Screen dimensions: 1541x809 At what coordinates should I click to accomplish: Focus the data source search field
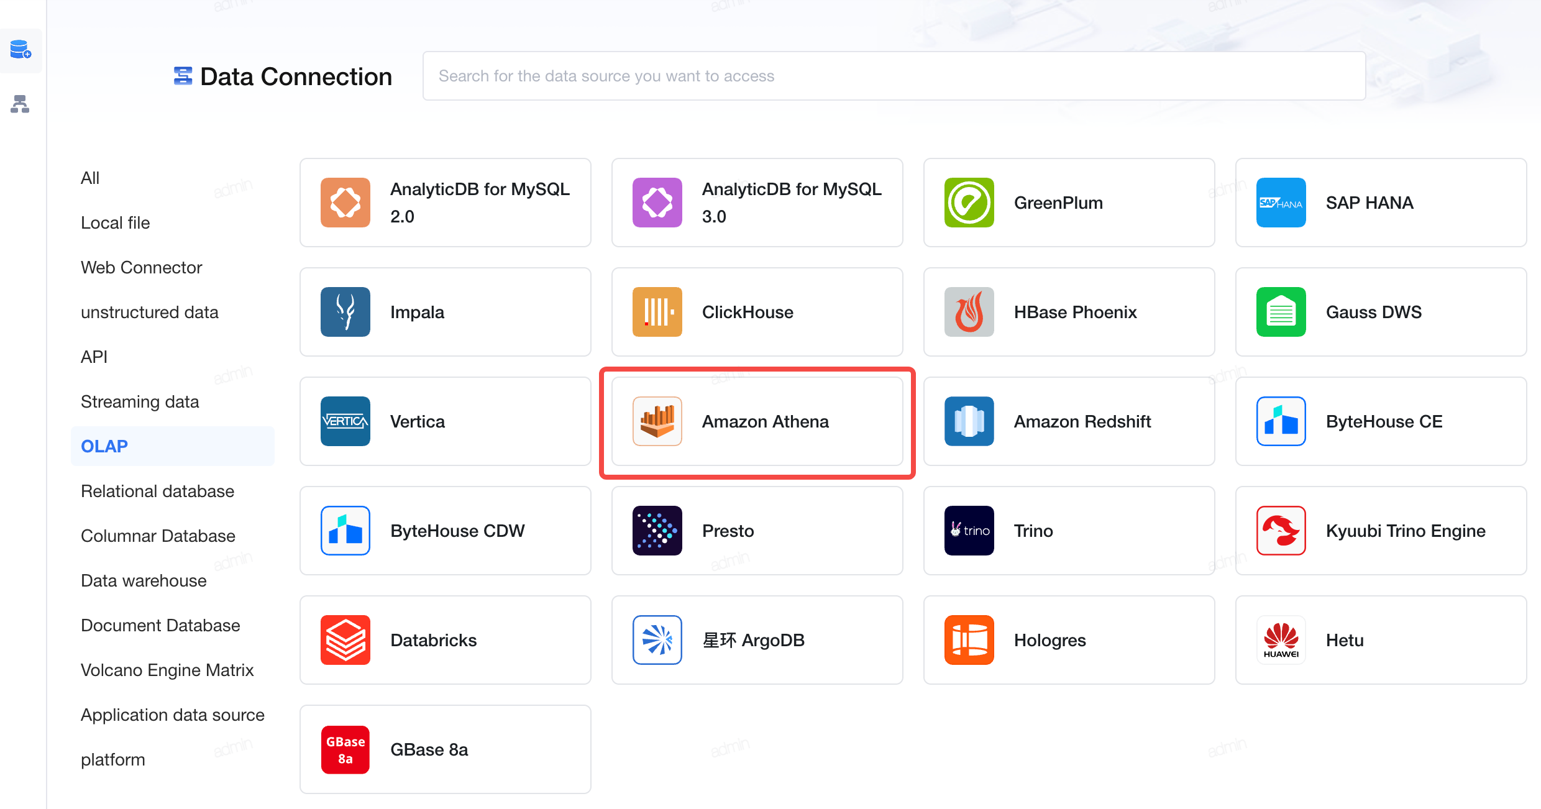pos(894,76)
